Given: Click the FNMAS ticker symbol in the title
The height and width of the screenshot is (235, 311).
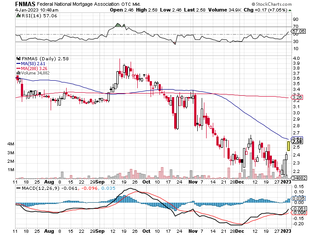Looking at the screenshot, I should click(x=25, y=4).
